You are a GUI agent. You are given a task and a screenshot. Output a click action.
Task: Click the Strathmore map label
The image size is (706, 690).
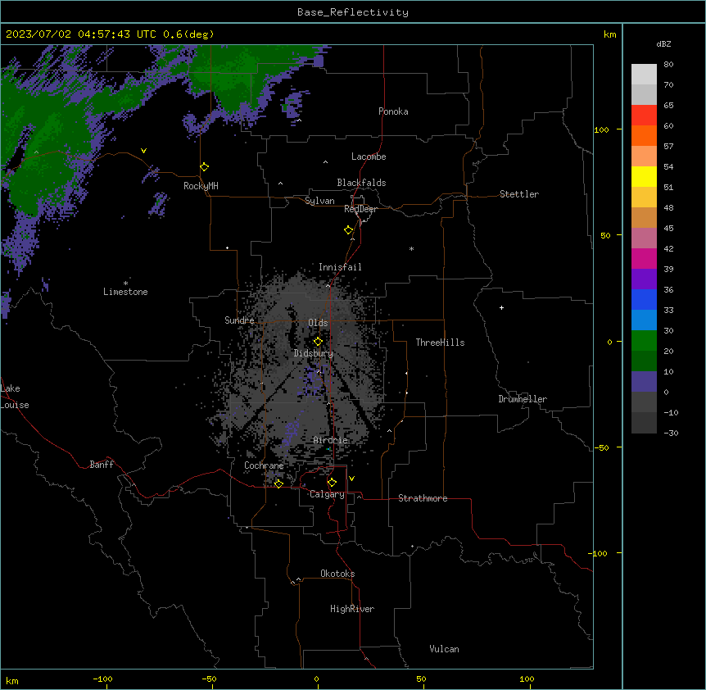423,498
